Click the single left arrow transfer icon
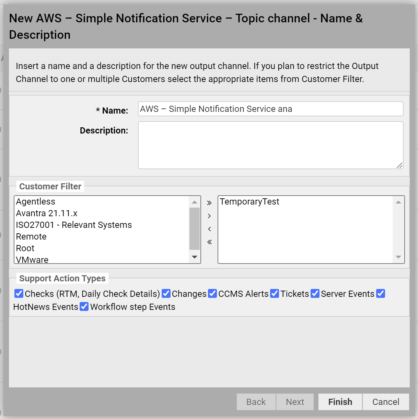 click(209, 229)
